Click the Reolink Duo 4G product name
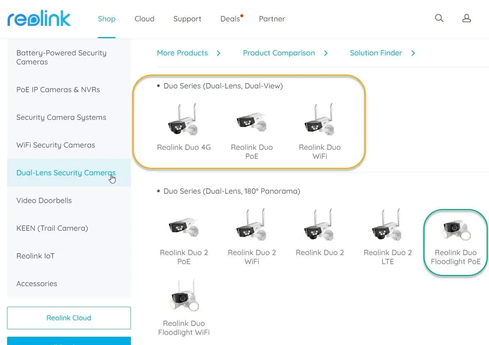489x345 pixels. [x=184, y=147]
